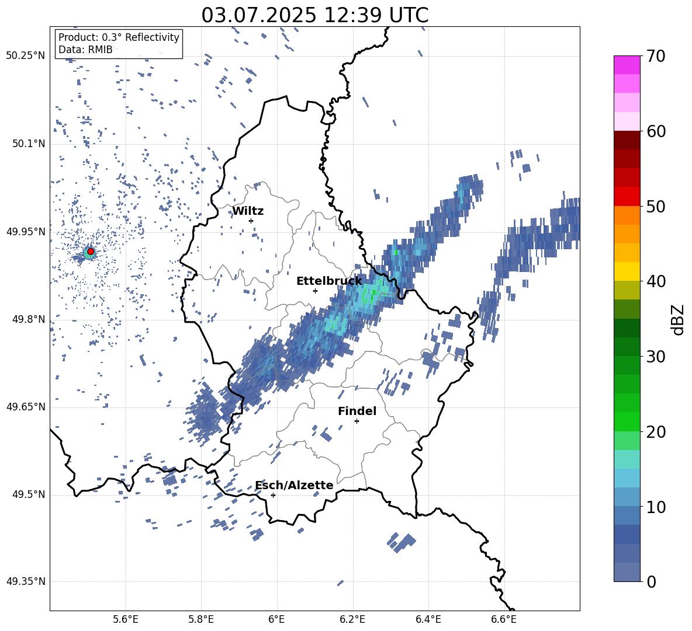Click the bright red colorbar segment below 50

point(627,197)
